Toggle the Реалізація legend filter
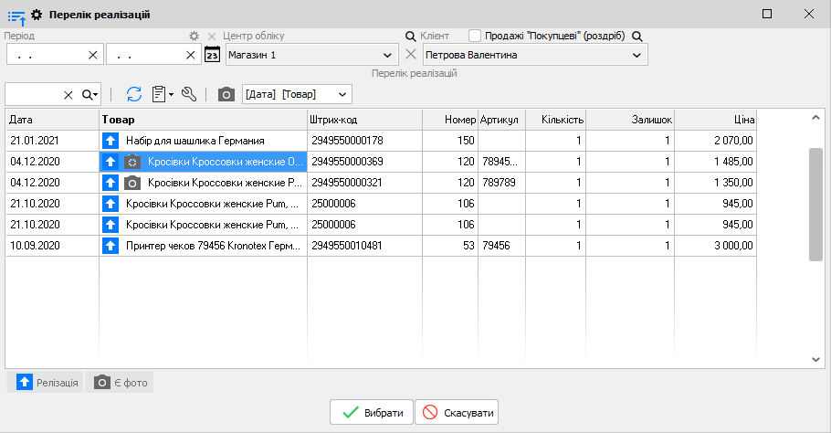 tap(46, 382)
